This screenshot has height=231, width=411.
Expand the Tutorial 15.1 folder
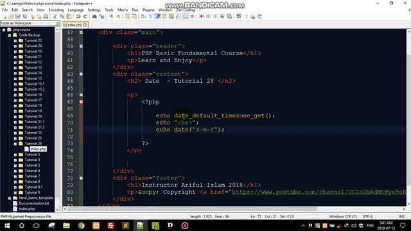15,84
